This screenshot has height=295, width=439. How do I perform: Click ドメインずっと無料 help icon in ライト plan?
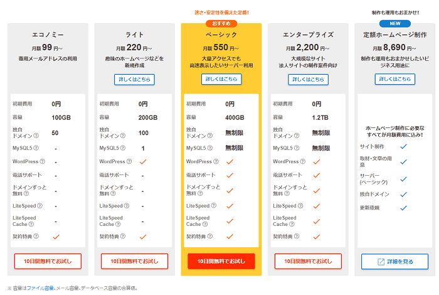113,193
